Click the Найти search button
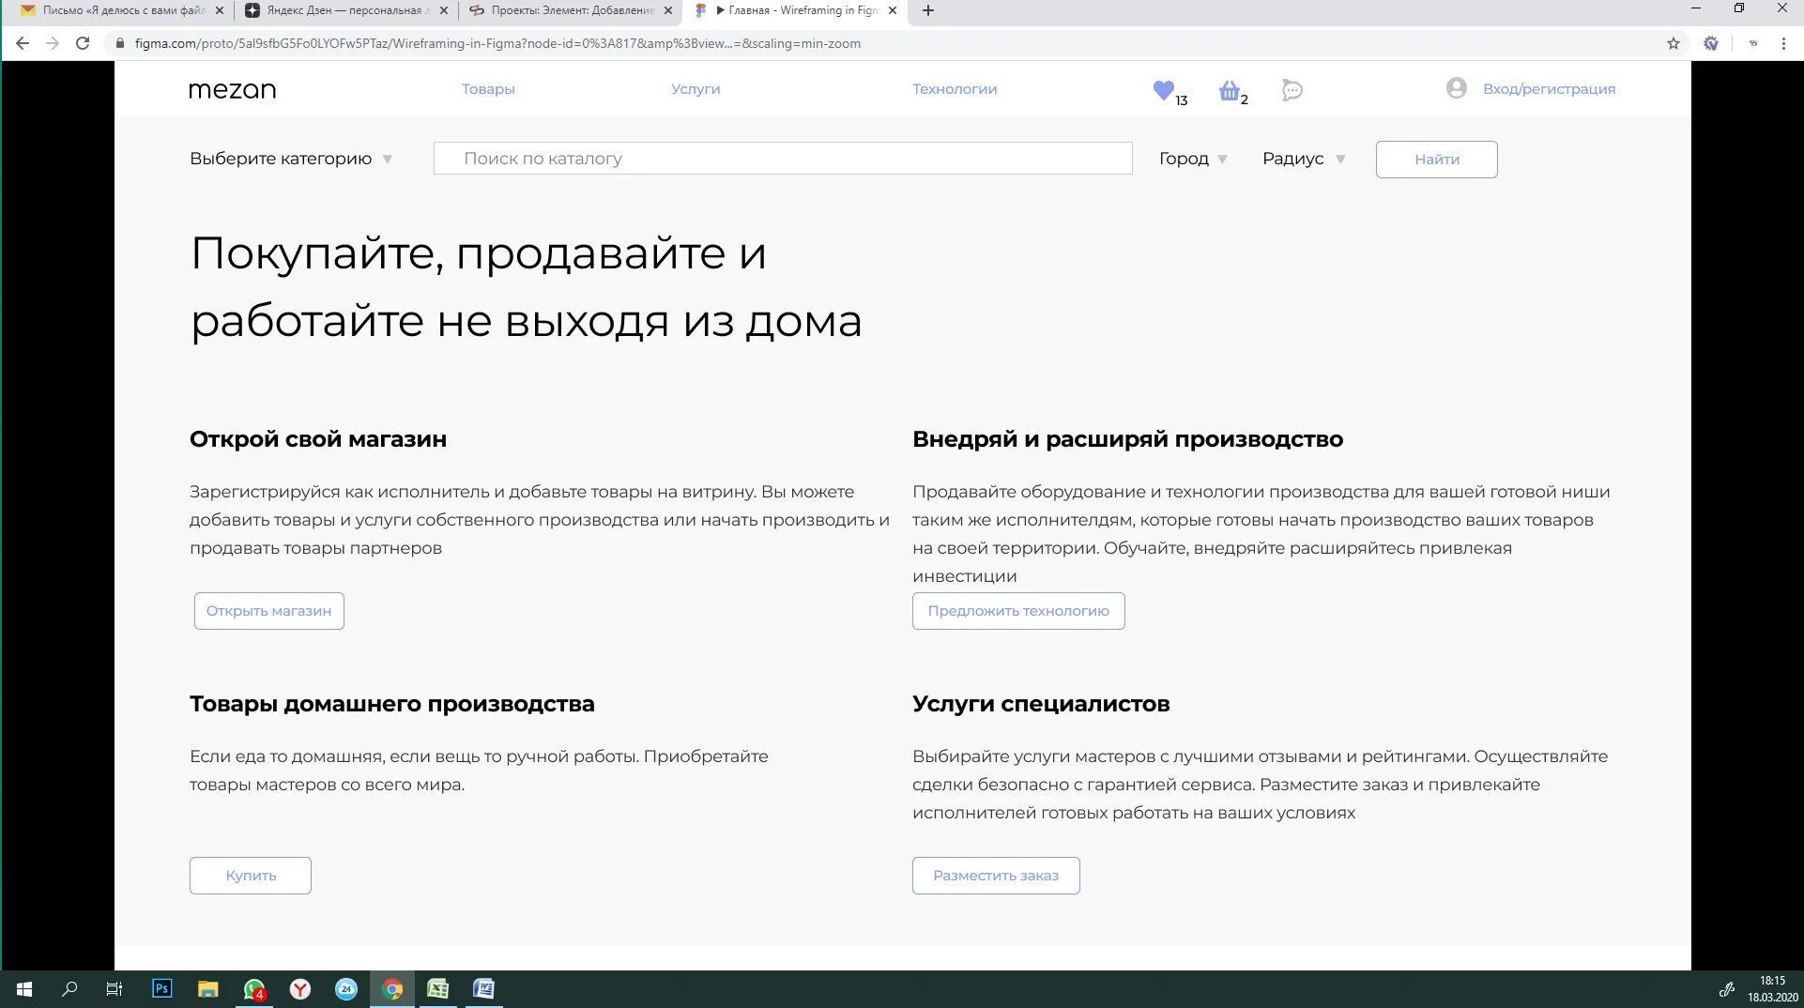 [1436, 160]
